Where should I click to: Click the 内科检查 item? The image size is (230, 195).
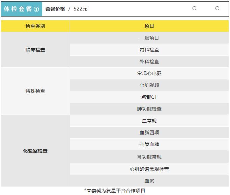(149, 50)
